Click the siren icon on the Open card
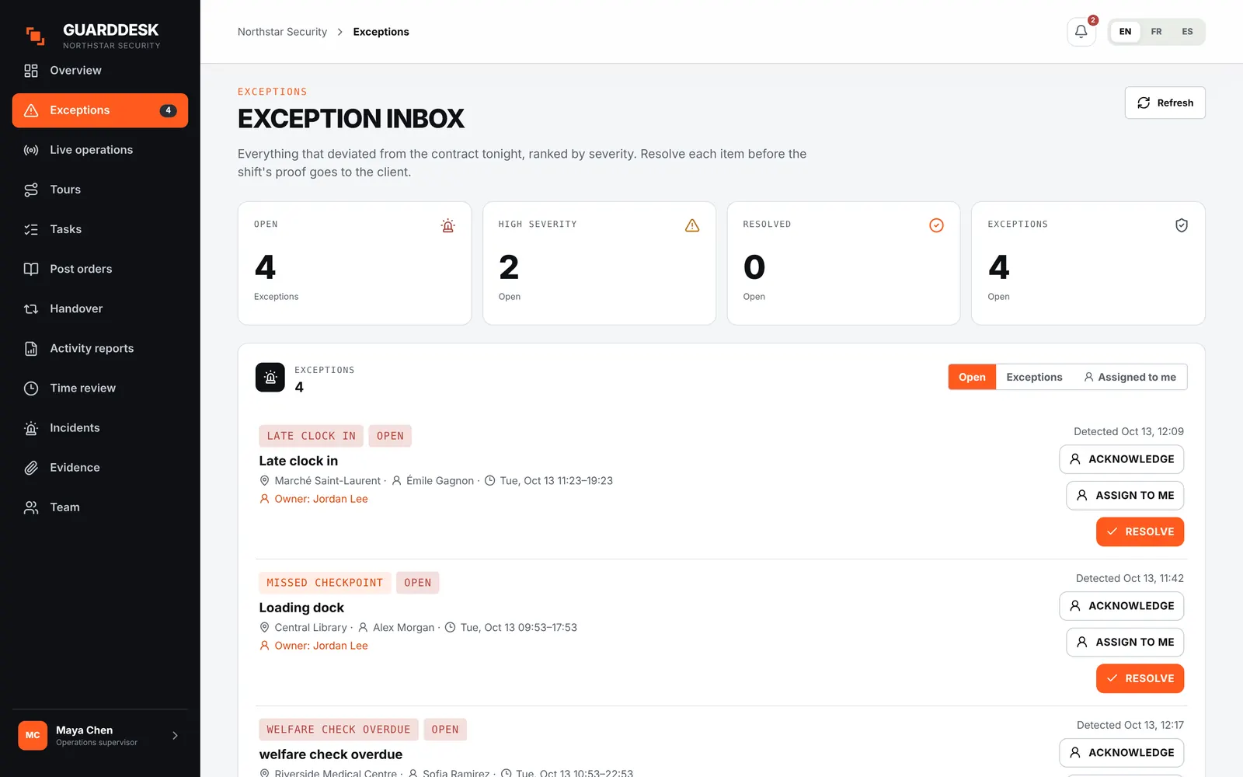 click(447, 225)
